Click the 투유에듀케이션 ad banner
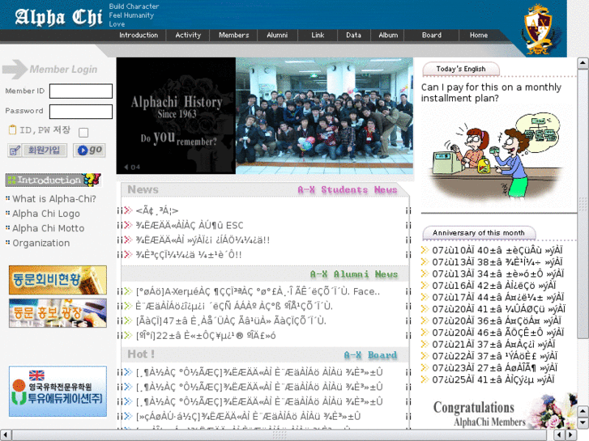The width and height of the screenshot is (589, 441). click(x=58, y=392)
